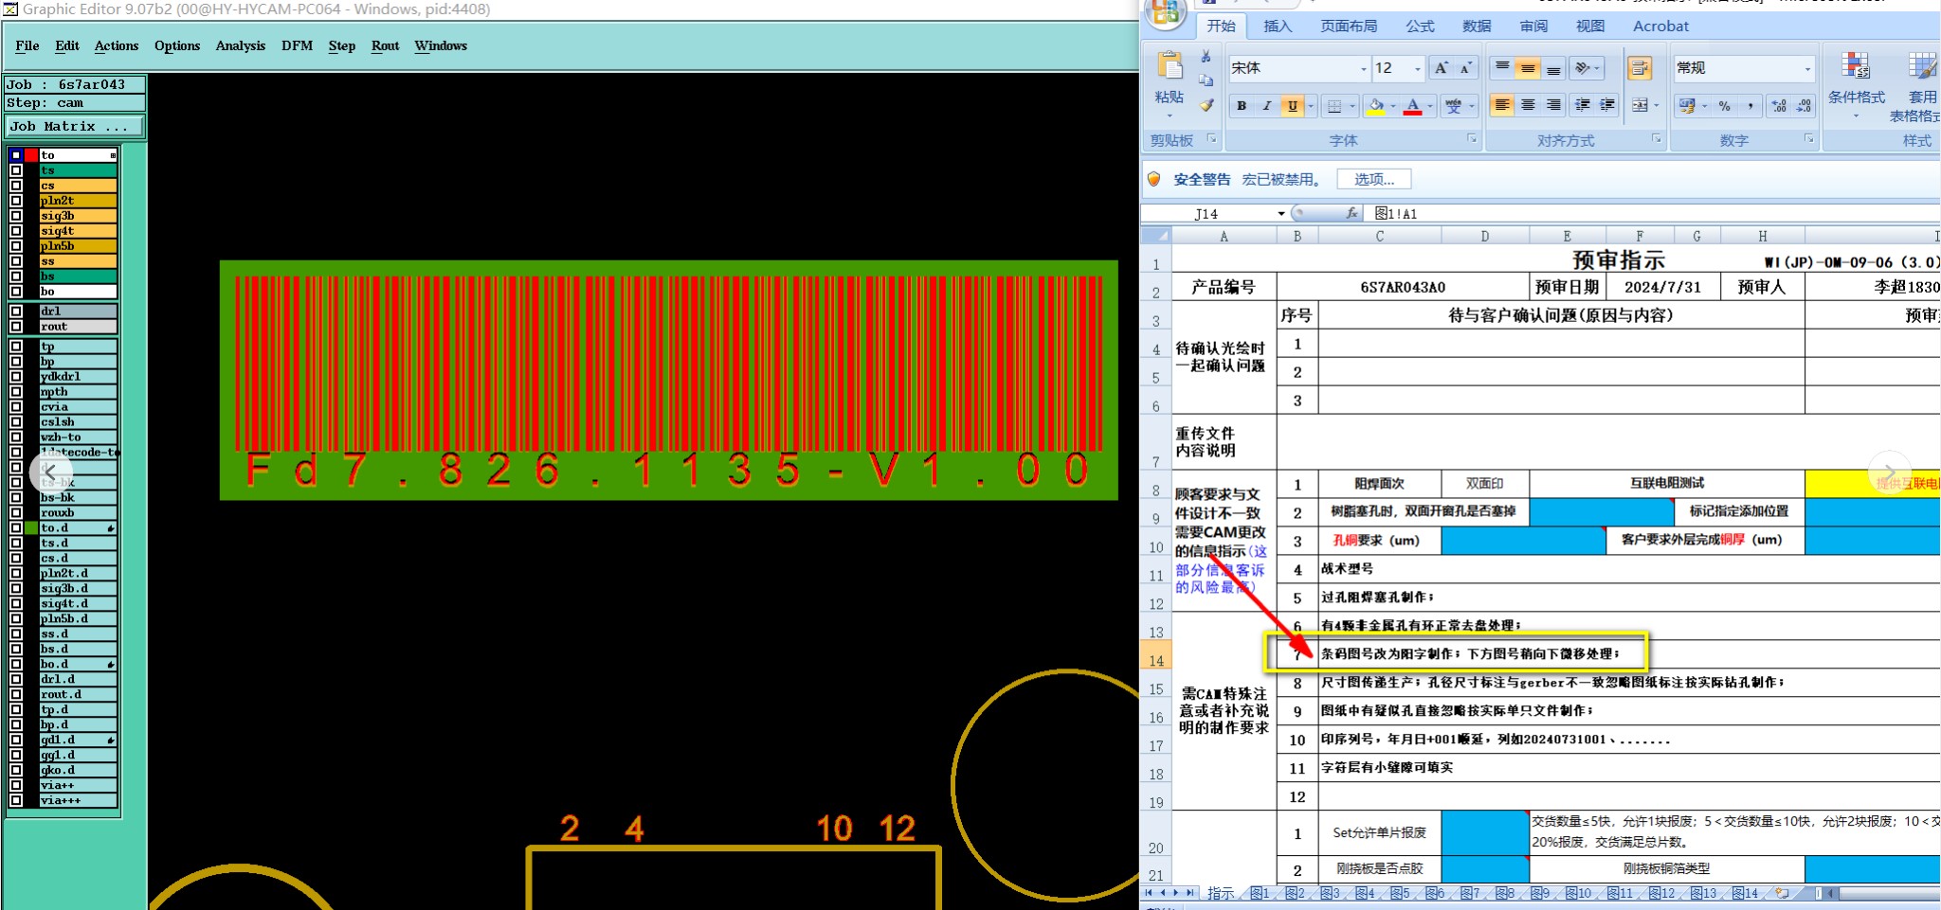1941x910 pixels.
Task: Click the Increase Decimal icon
Action: point(1779,106)
